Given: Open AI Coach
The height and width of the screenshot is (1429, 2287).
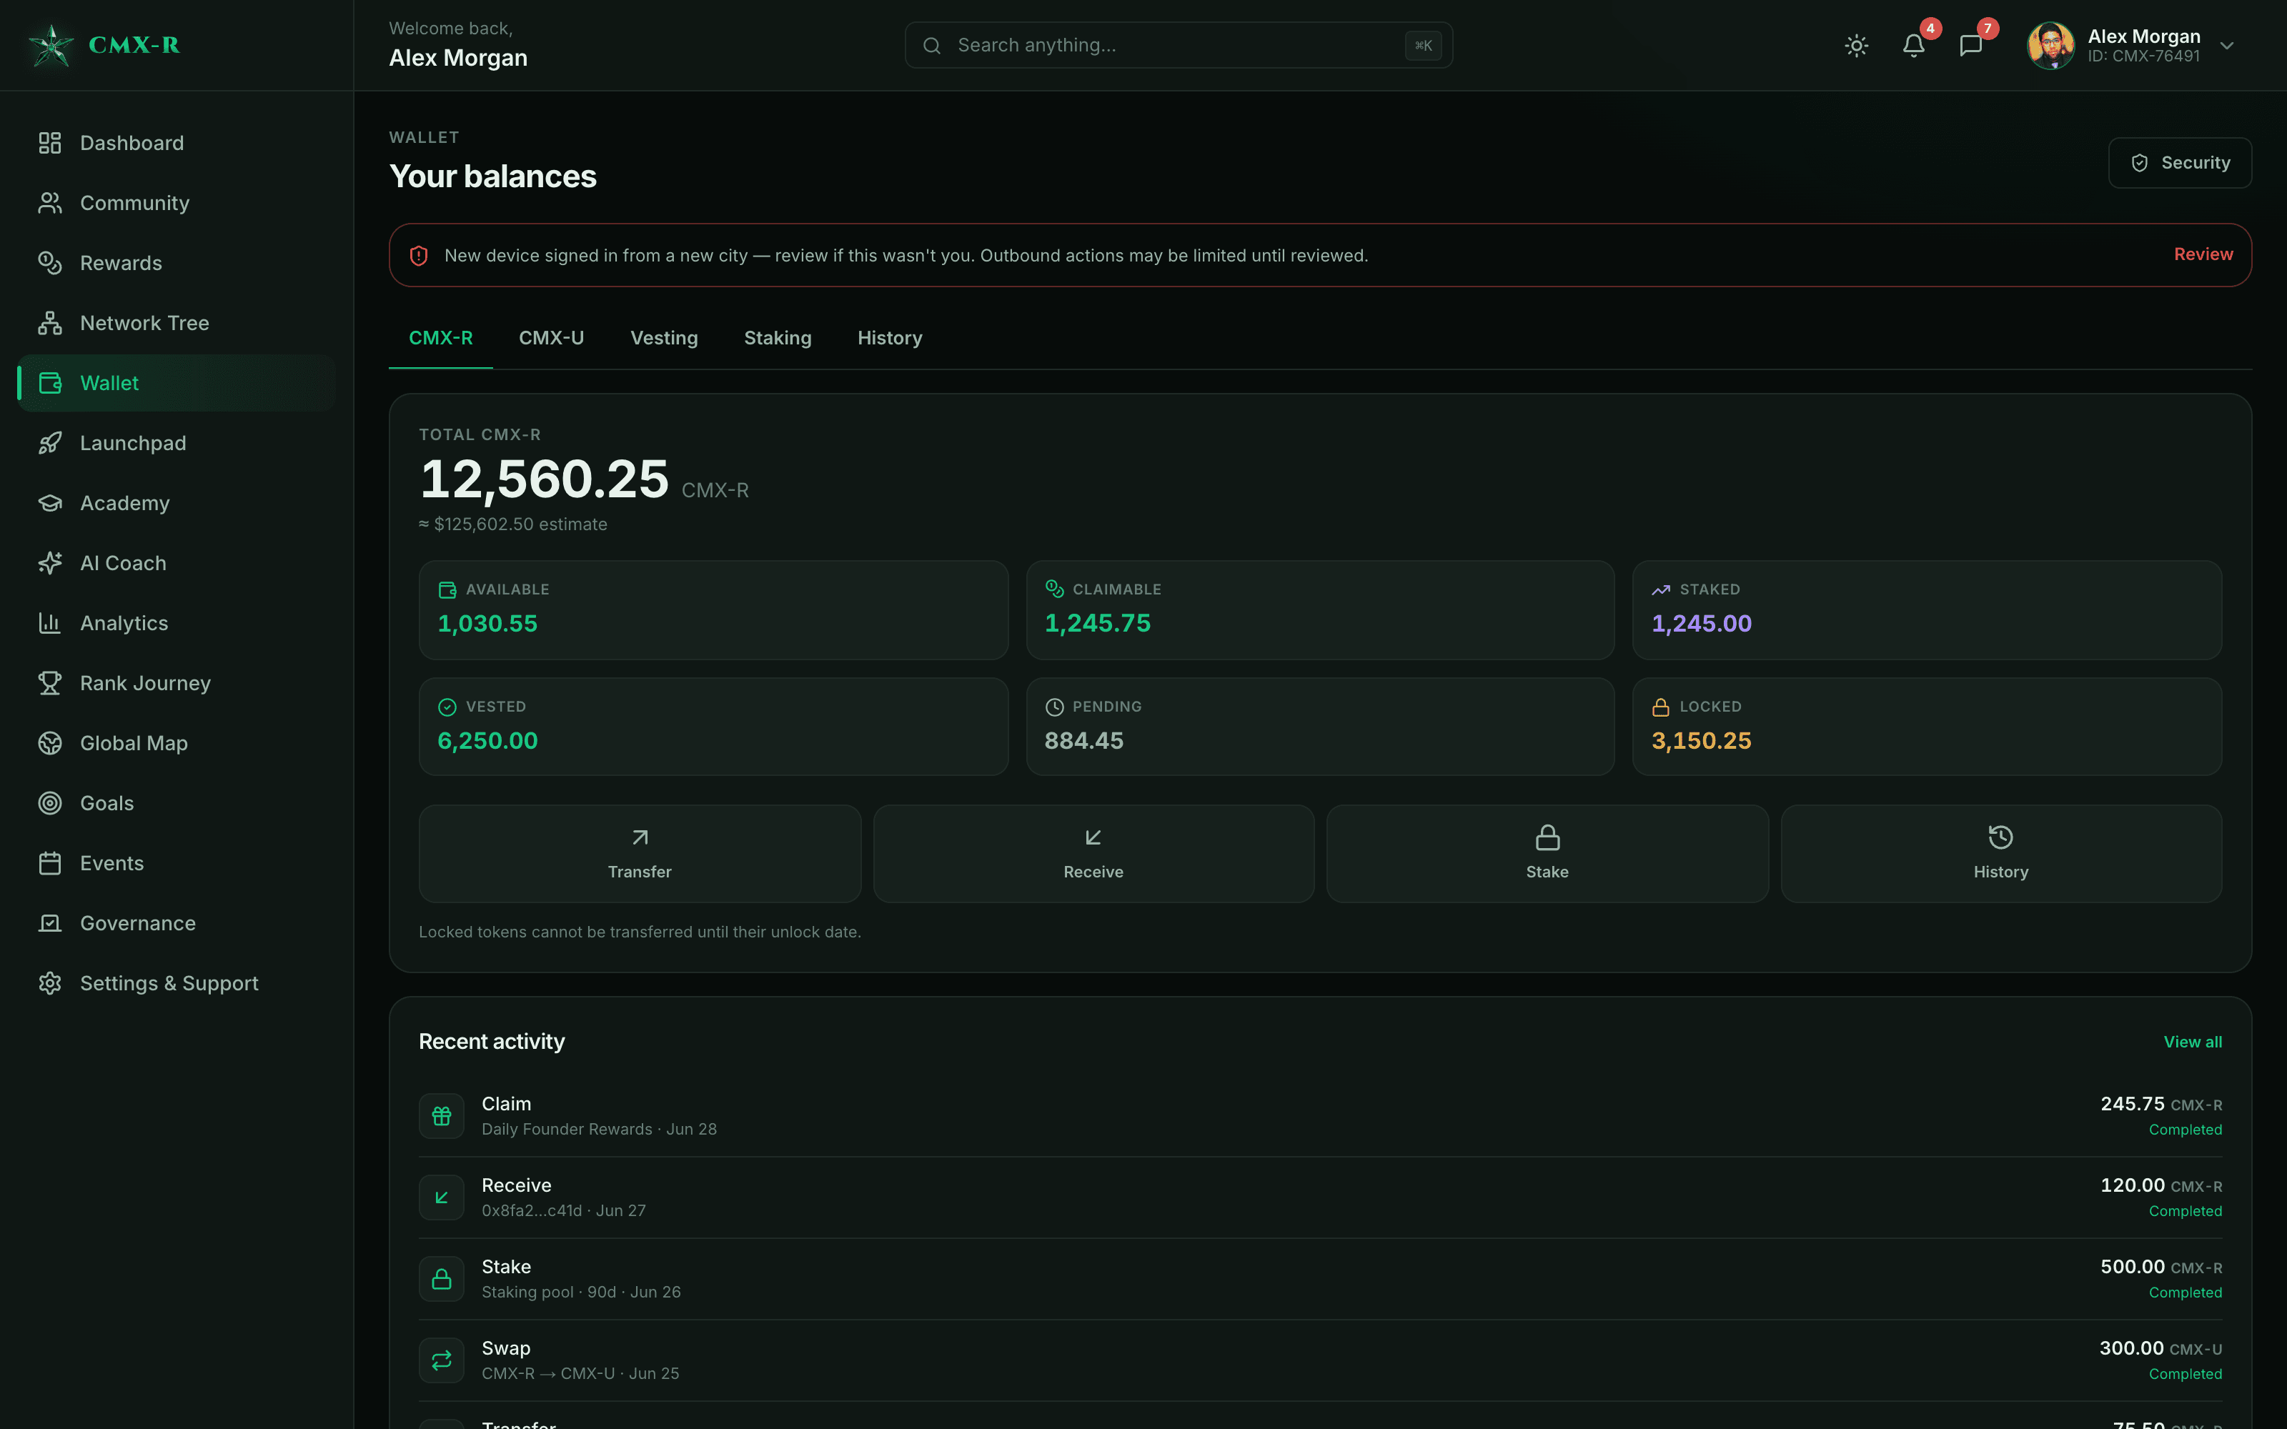Looking at the screenshot, I should coord(176,563).
